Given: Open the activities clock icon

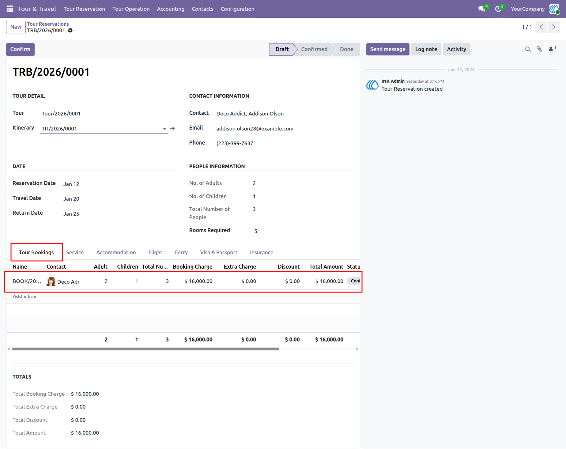Looking at the screenshot, I should point(498,9).
